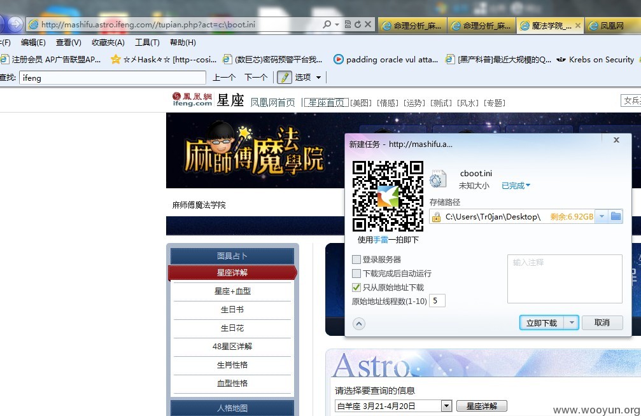Open the 编辑(E) menu

point(33,43)
